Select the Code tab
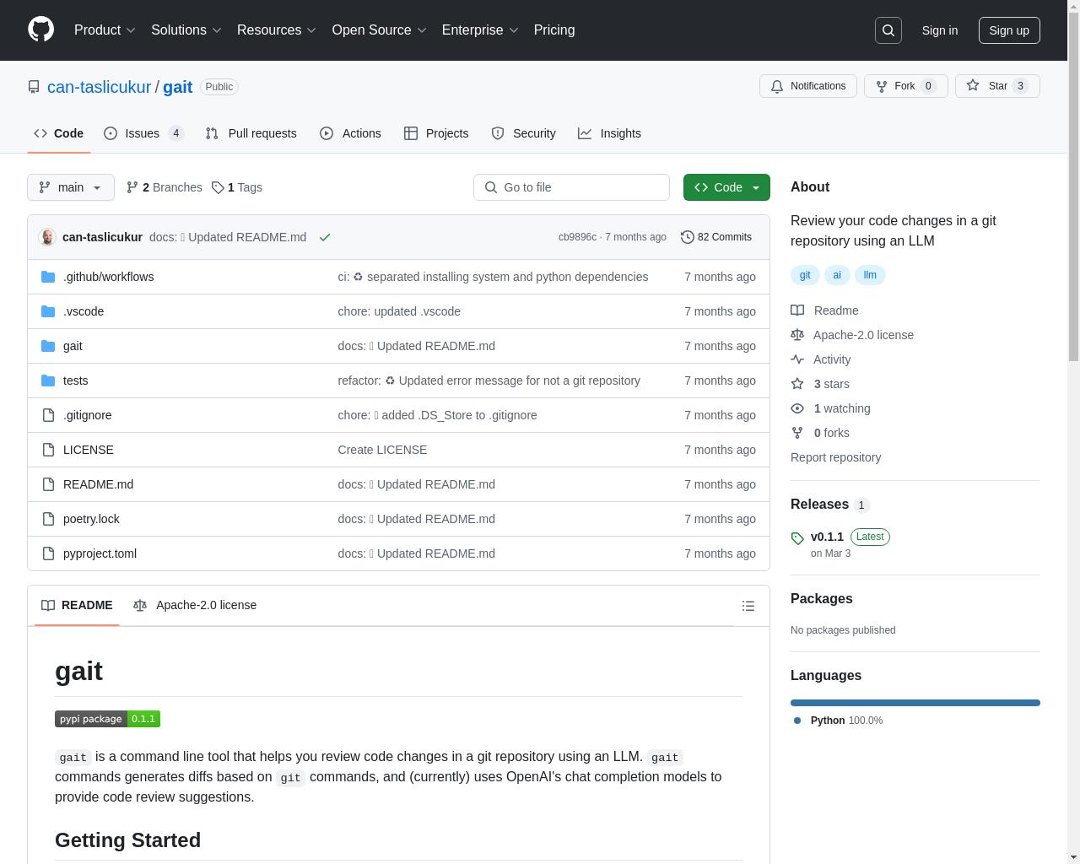This screenshot has width=1080, height=864. pyautogui.click(x=58, y=133)
